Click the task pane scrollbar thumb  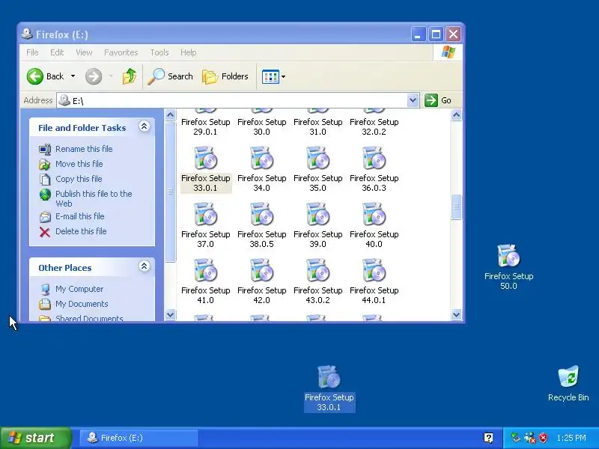[171, 192]
